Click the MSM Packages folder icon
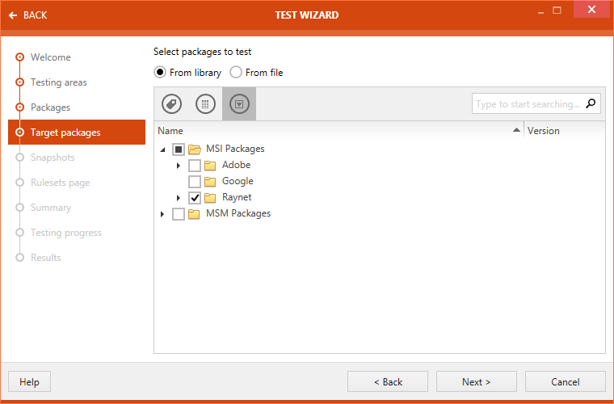The width and height of the screenshot is (614, 404). 195,214
